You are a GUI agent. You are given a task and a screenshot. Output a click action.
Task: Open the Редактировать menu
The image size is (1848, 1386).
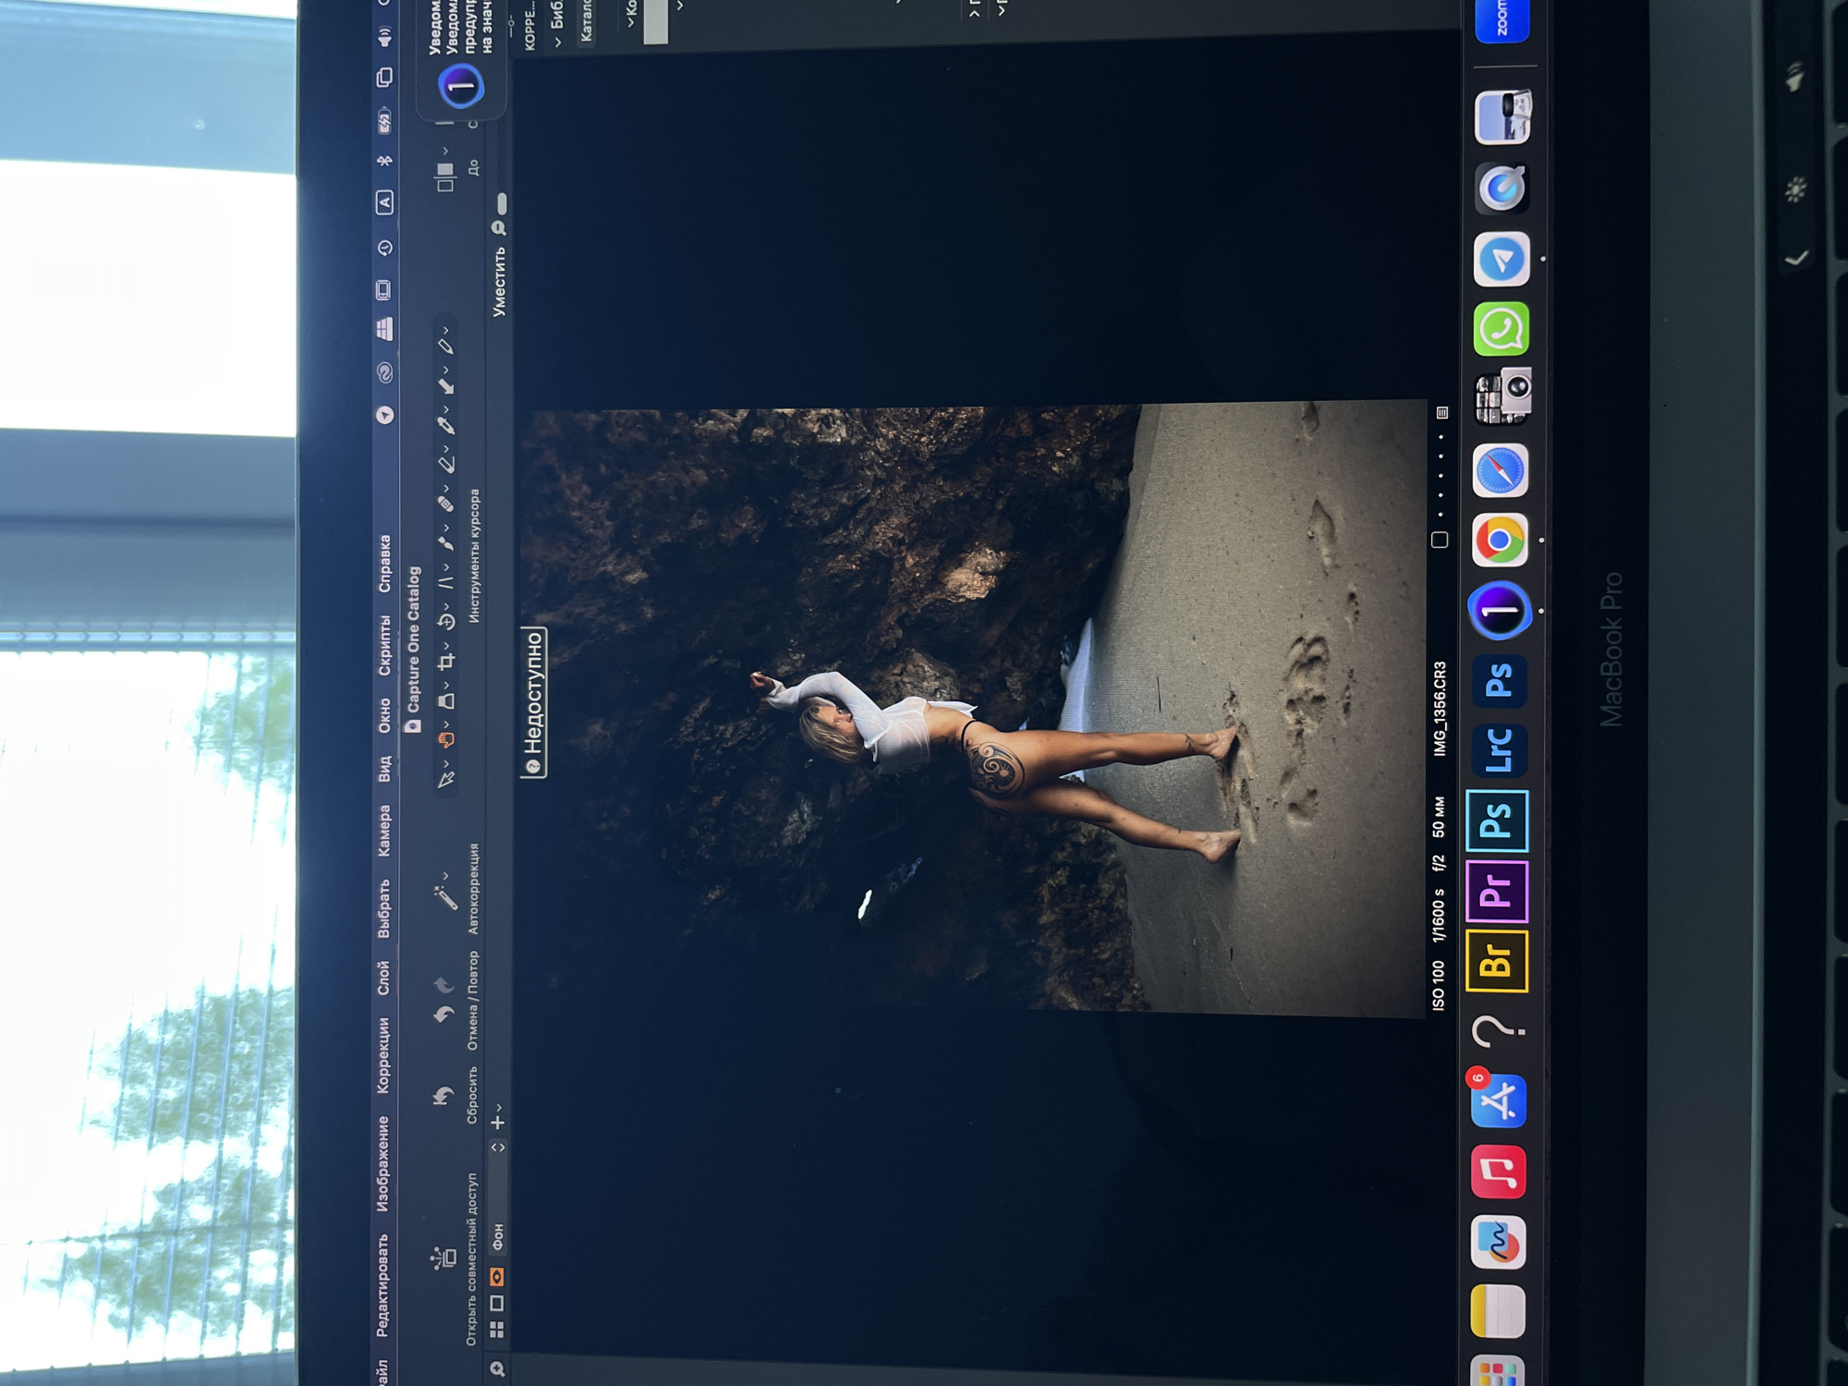click(383, 1285)
